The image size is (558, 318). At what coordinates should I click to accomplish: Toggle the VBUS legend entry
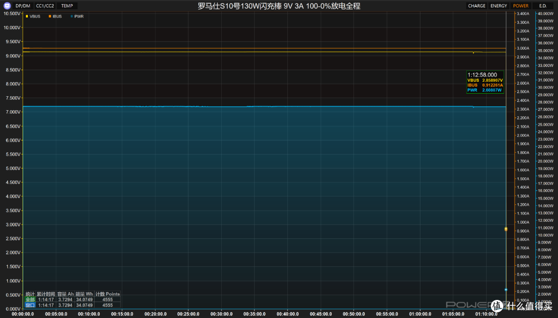click(33, 17)
